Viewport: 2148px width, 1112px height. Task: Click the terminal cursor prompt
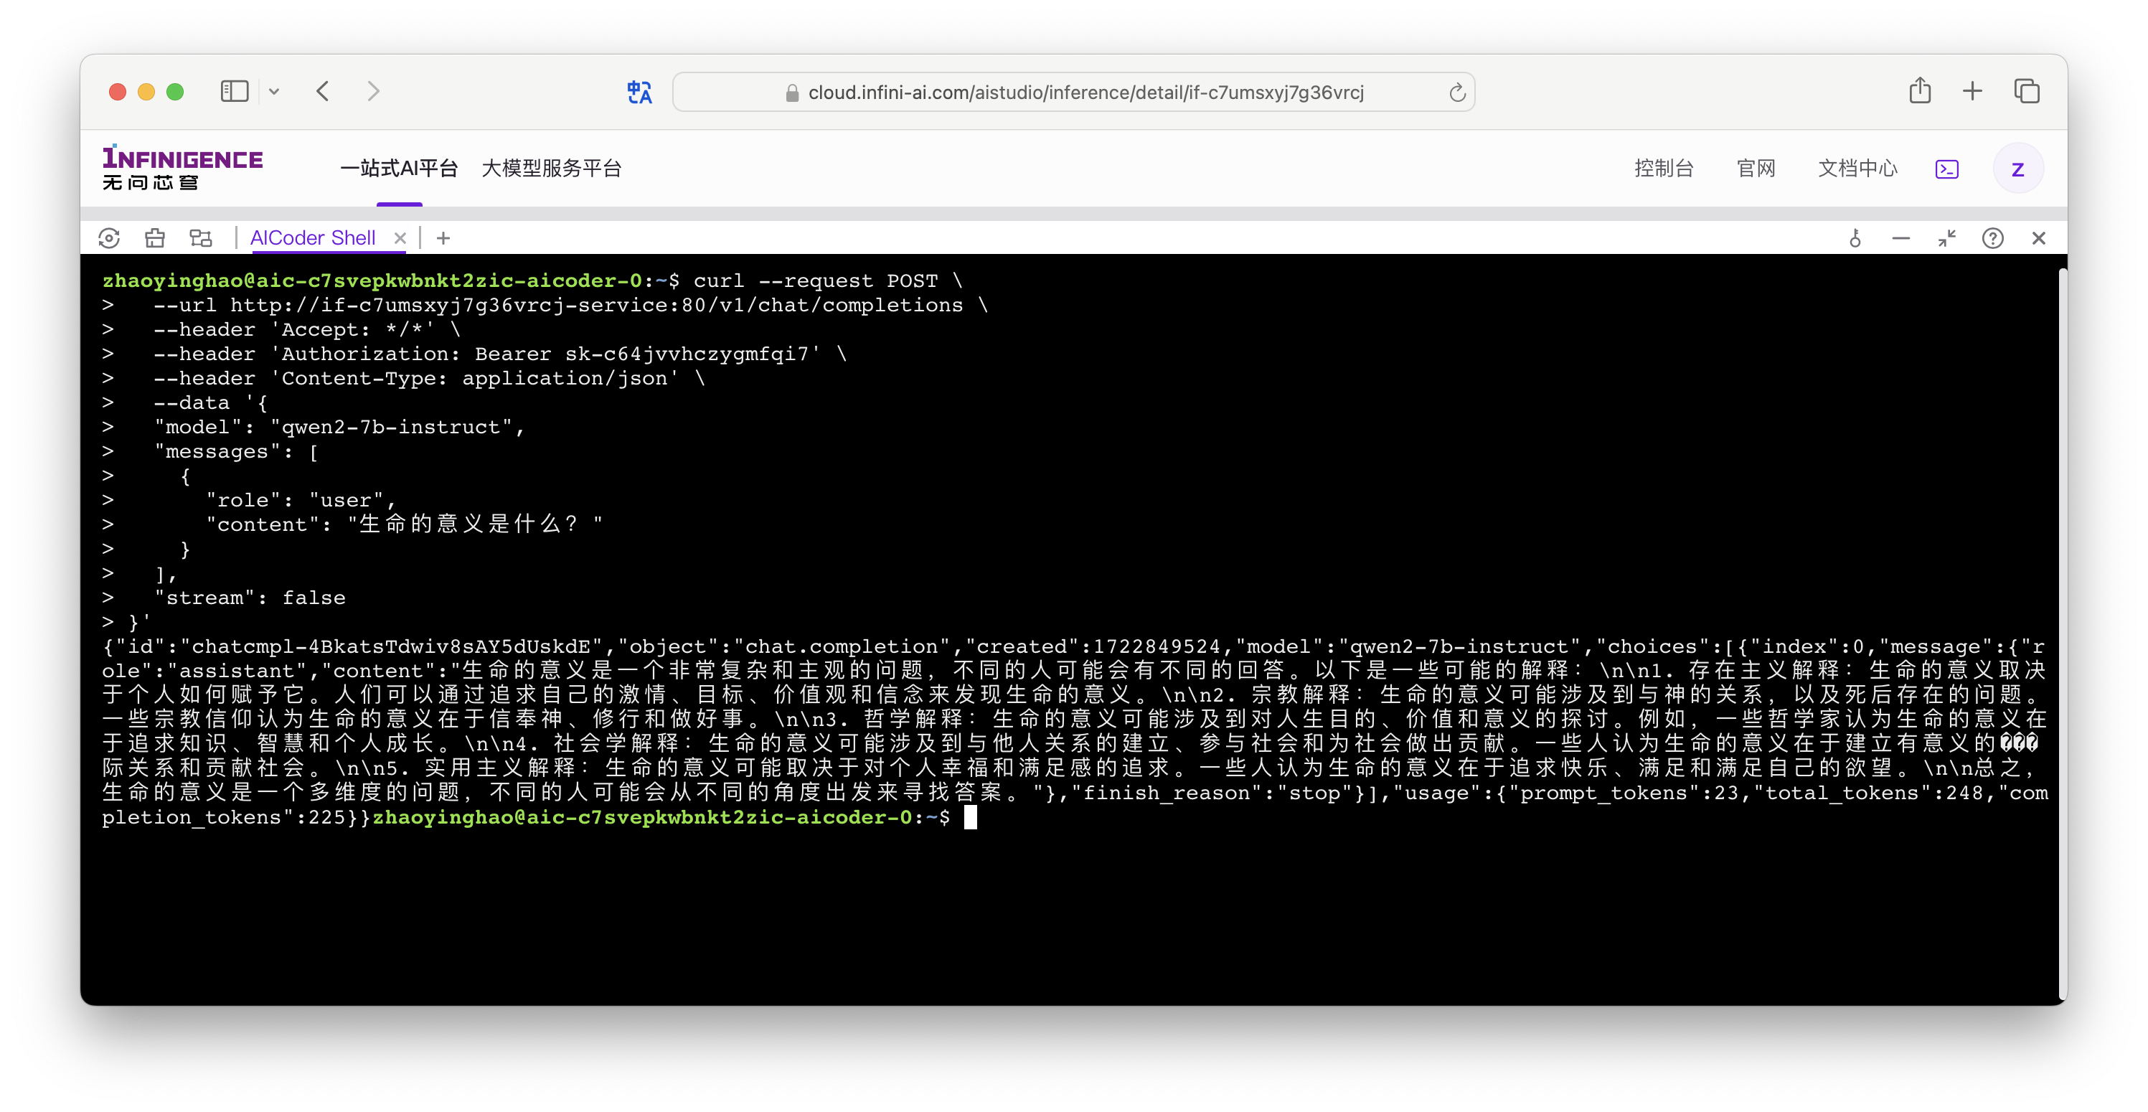(970, 817)
